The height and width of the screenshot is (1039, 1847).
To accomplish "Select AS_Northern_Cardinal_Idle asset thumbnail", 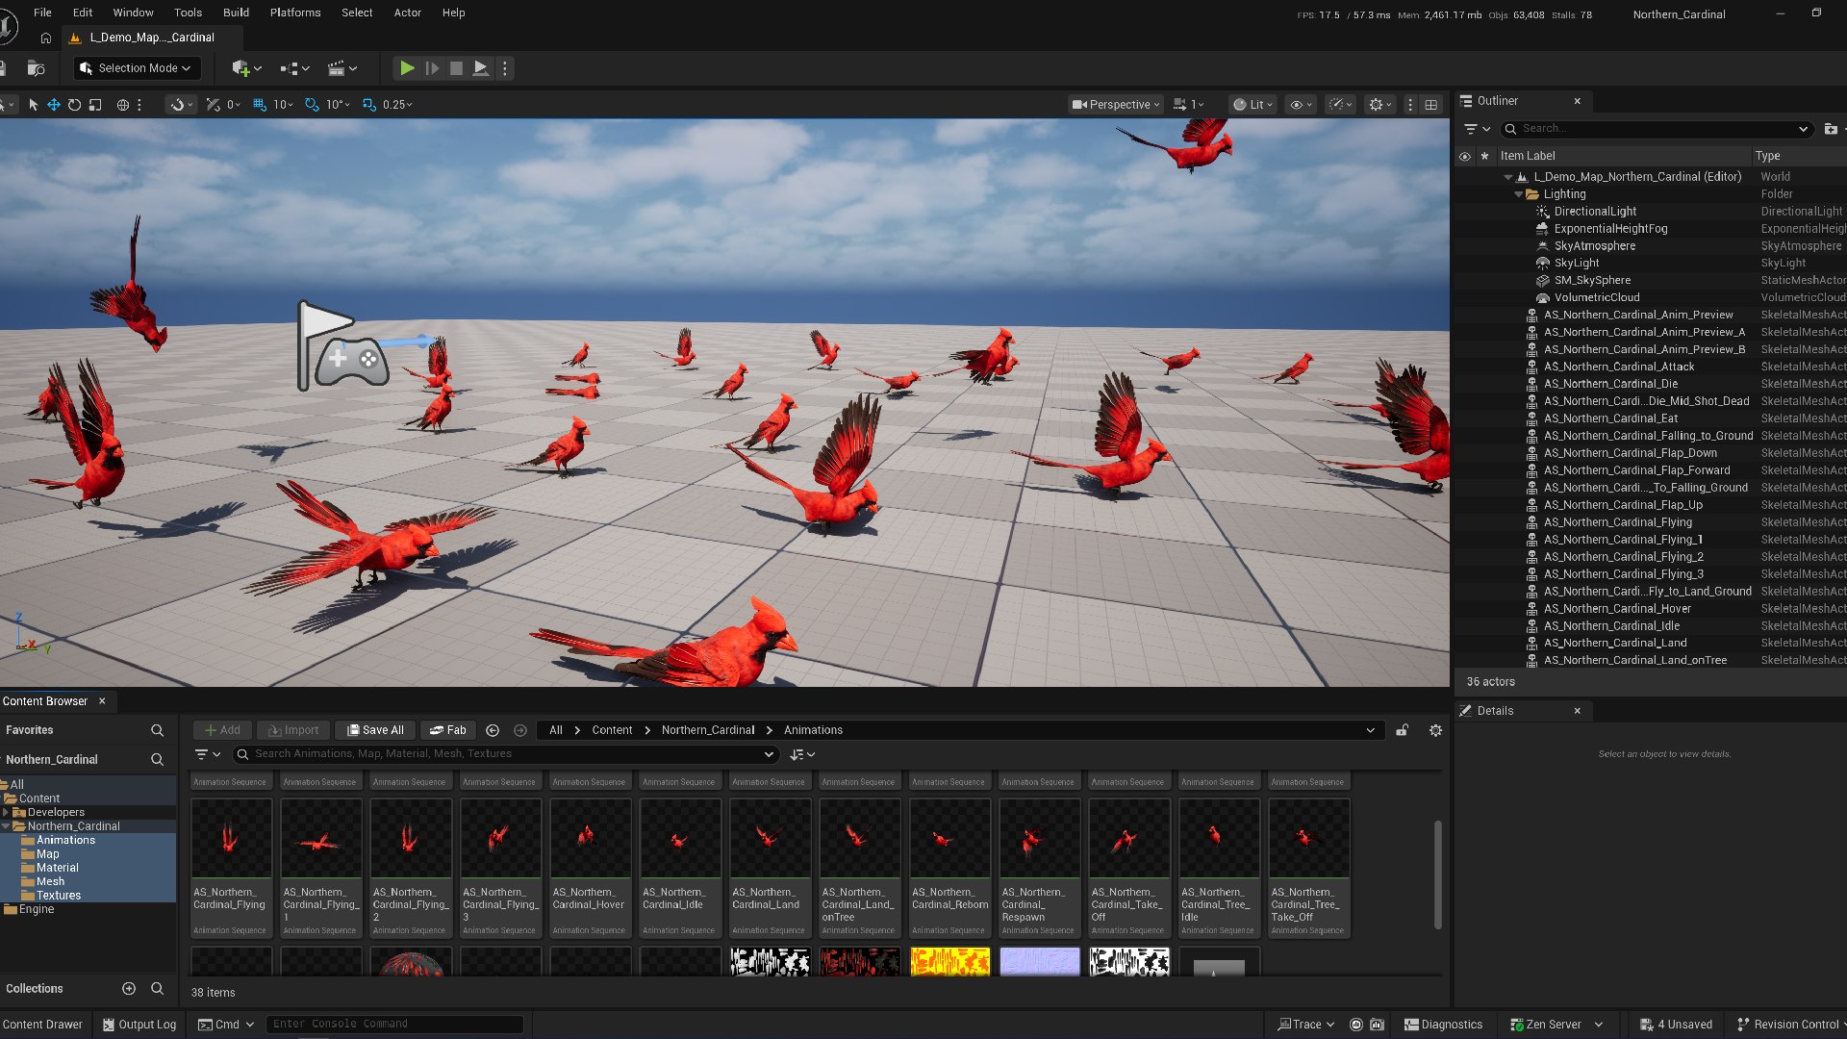I will [x=680, y=868].
